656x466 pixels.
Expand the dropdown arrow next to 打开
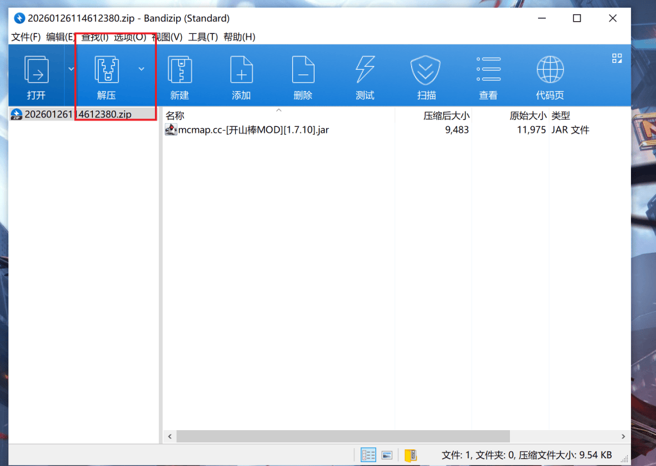coord(71,69)
